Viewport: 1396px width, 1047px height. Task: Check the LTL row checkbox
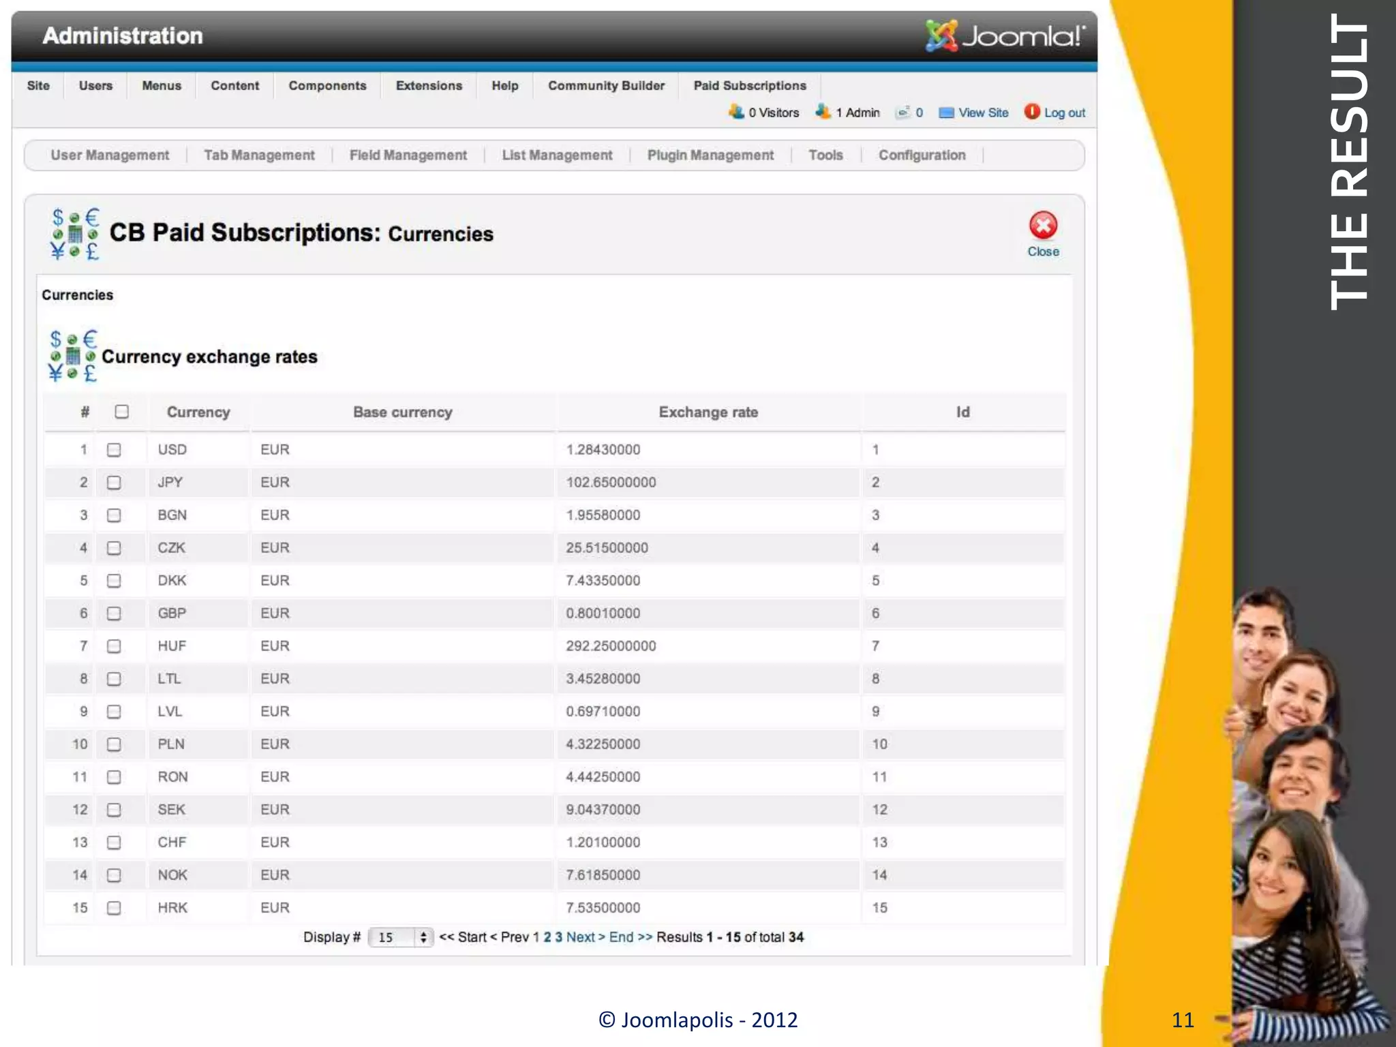114,679
